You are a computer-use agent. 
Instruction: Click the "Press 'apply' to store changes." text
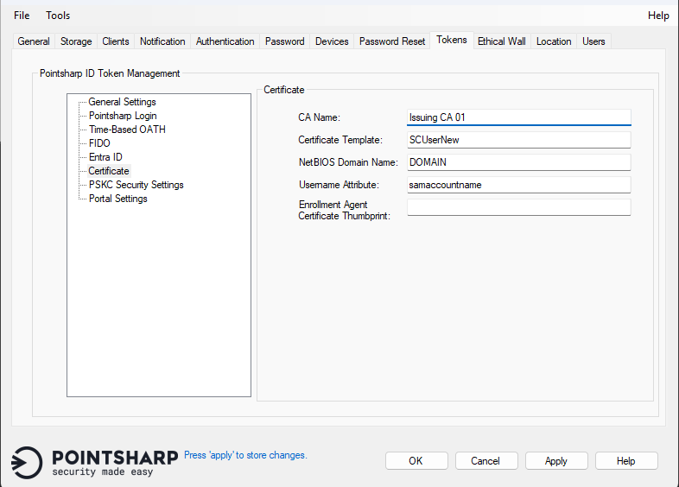[245, 455]
